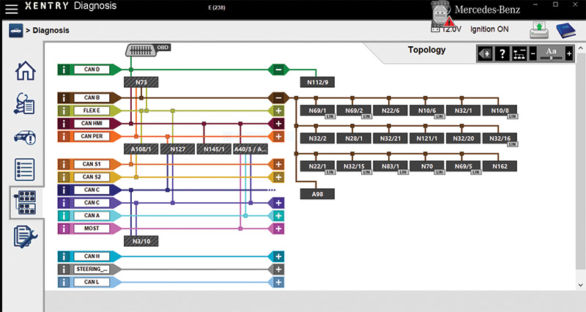
Task: Select the N112/9 control unit node
Action: [x=317, y=82]
